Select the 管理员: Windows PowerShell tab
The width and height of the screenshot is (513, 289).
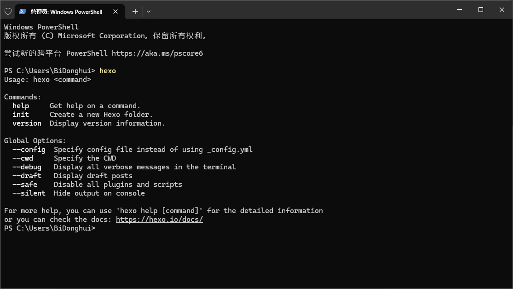tap(66, 12)
